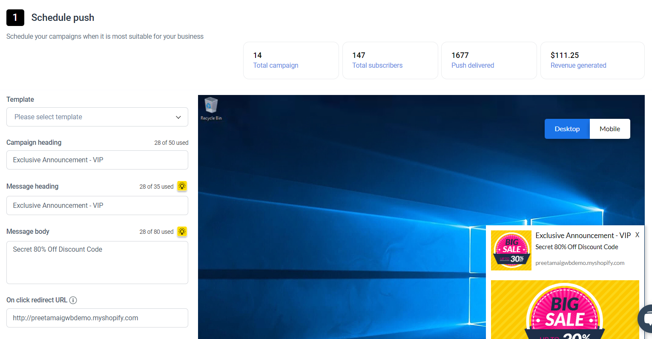Click the notification body Secret 80% Off text
Screen dimensions: 652x339
pos(577,247)
